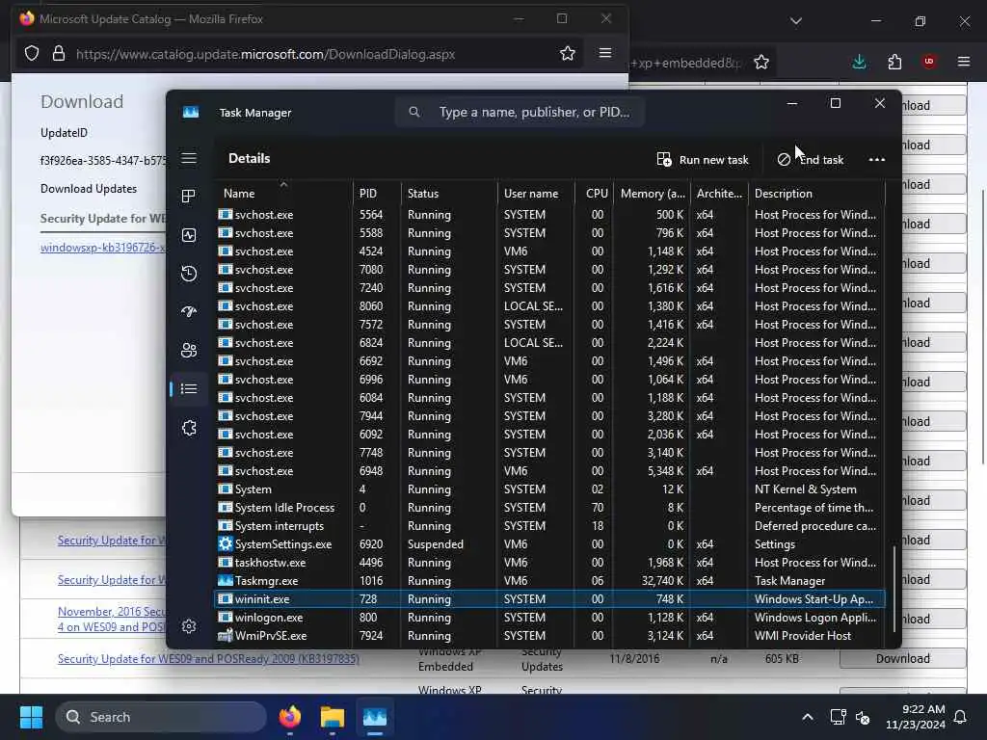
Task: Open Firefox extensions puzzle icon
Action: (894, 62)
